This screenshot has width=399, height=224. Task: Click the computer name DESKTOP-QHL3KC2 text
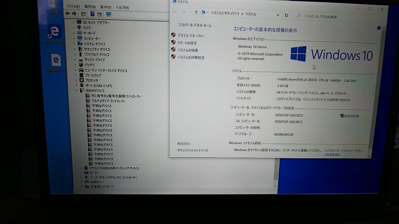(289, 115)
